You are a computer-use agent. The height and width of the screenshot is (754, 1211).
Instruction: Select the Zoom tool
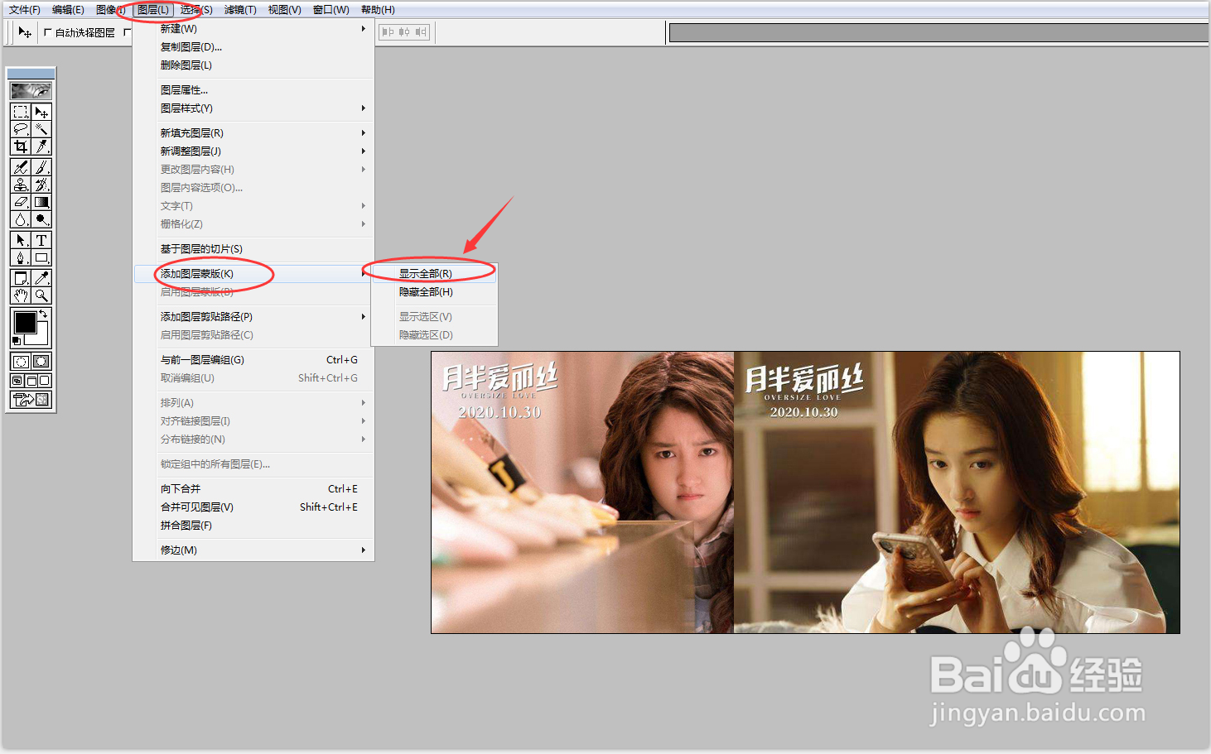tap(41, 295)
